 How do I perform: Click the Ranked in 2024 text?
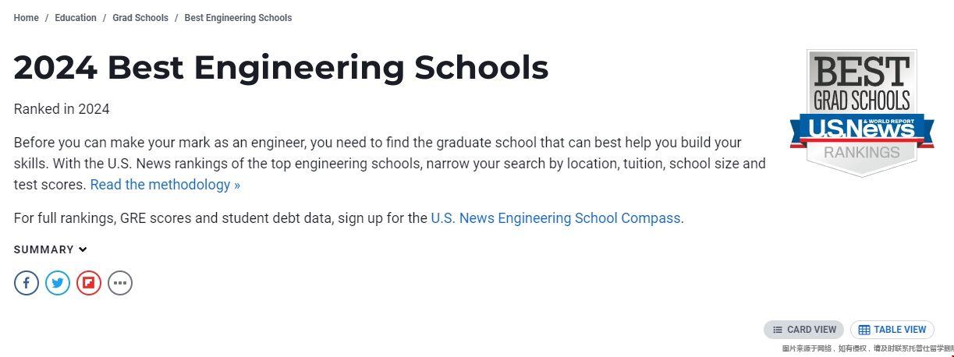[62, 109]
